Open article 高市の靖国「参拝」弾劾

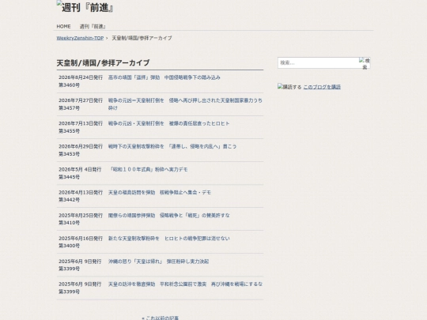164,77
